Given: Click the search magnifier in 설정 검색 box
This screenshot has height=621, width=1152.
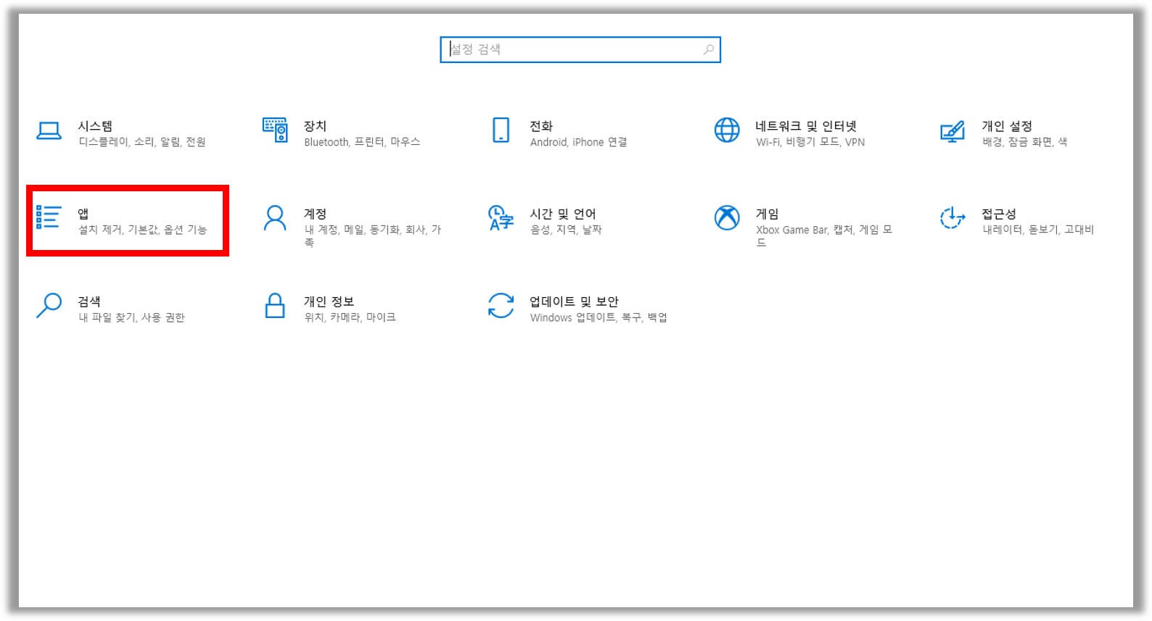Looking at the screenshot, I should pos(708,49).
